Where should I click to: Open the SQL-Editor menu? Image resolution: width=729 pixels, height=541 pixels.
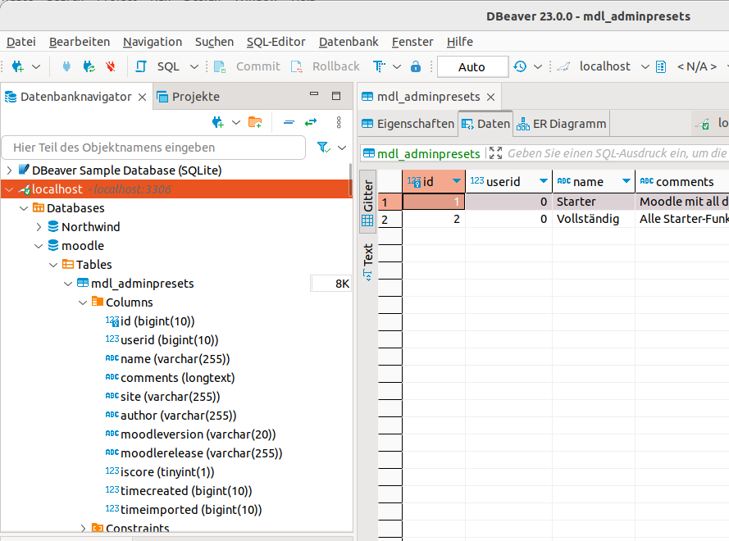click(276, 42)
